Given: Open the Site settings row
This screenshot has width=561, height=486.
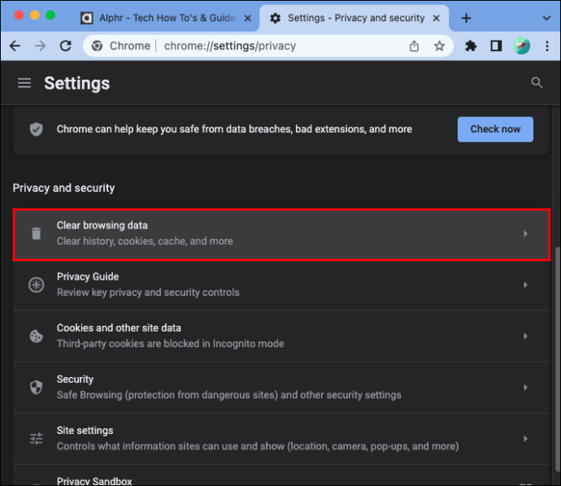Looking at the screenshot, I should (x=280, y=439).
